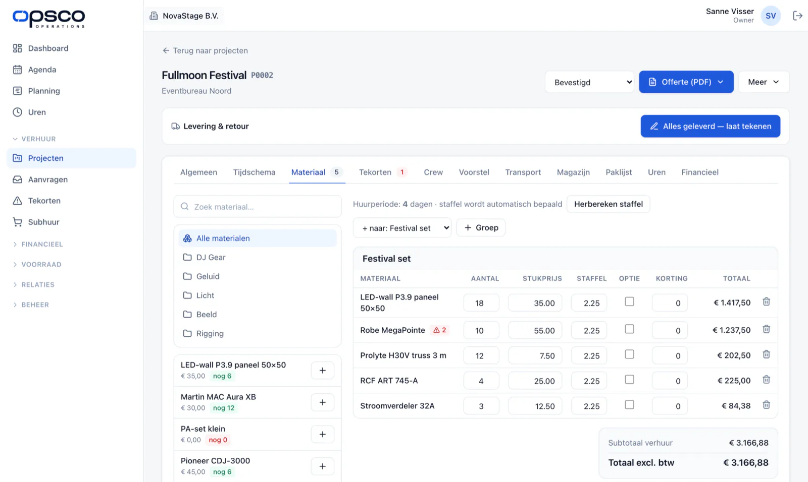Switch to the Algemeen tab
The height and width of the screenshot is (482, 808).
click(198, 172)
